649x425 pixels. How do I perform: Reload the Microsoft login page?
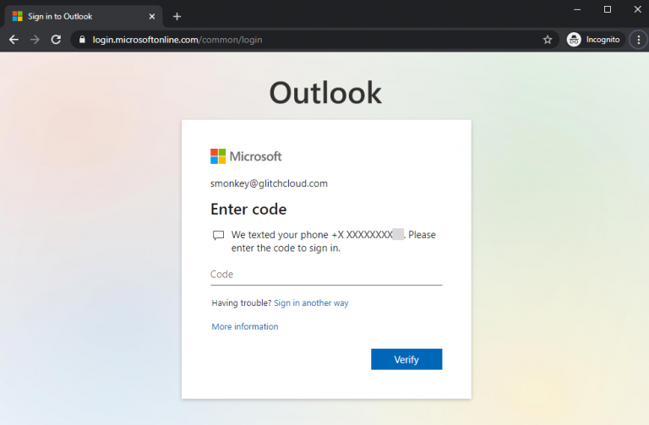56,40
